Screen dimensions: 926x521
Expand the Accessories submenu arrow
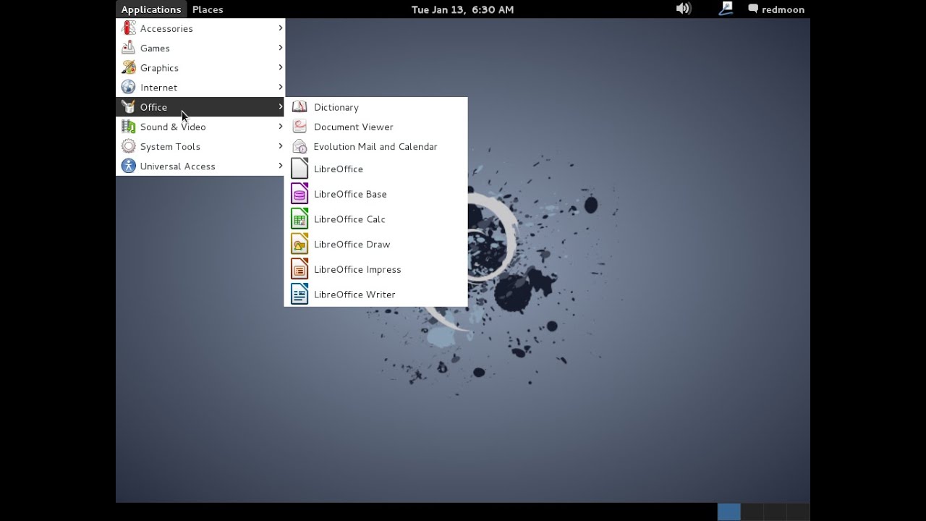tap(281, 28)
